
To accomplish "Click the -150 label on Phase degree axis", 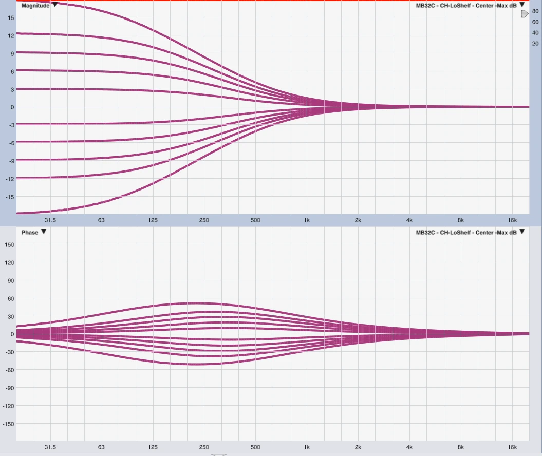I will coord(8,424).
